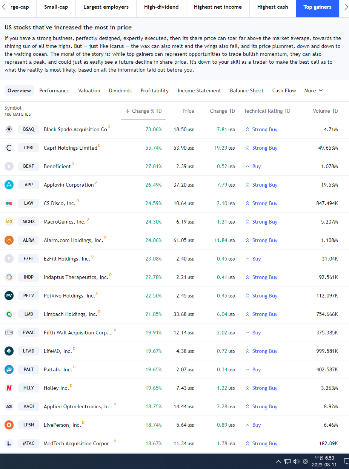Open Applovin Corporation stock page
This screenshot has width=349, height=469.
click(69, 185)
